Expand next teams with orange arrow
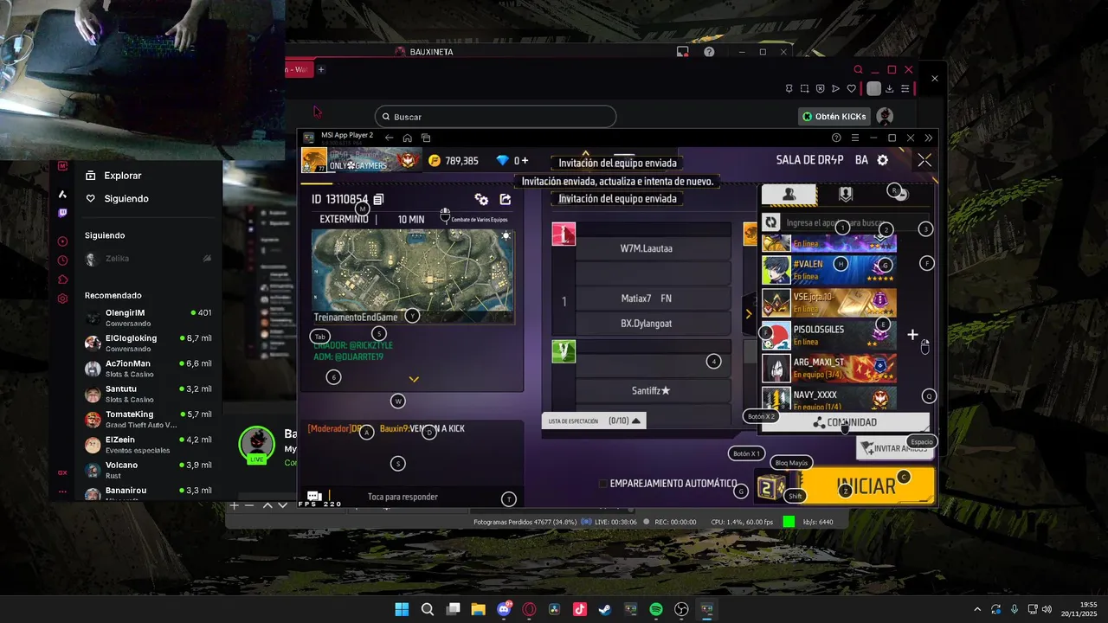1108x623 pixels. pyautogui.click(x=749, y=314)
